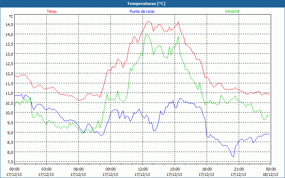Image resolution: width=285 pixels, height=178 pixels.
Task: Click the 18/12/13 date label
Action: [x=271, y=174]
